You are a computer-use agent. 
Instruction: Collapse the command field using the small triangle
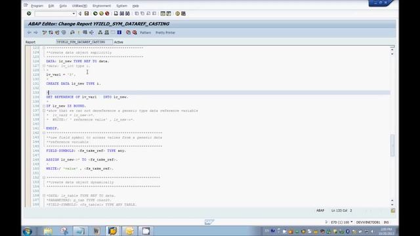(80, 13)
